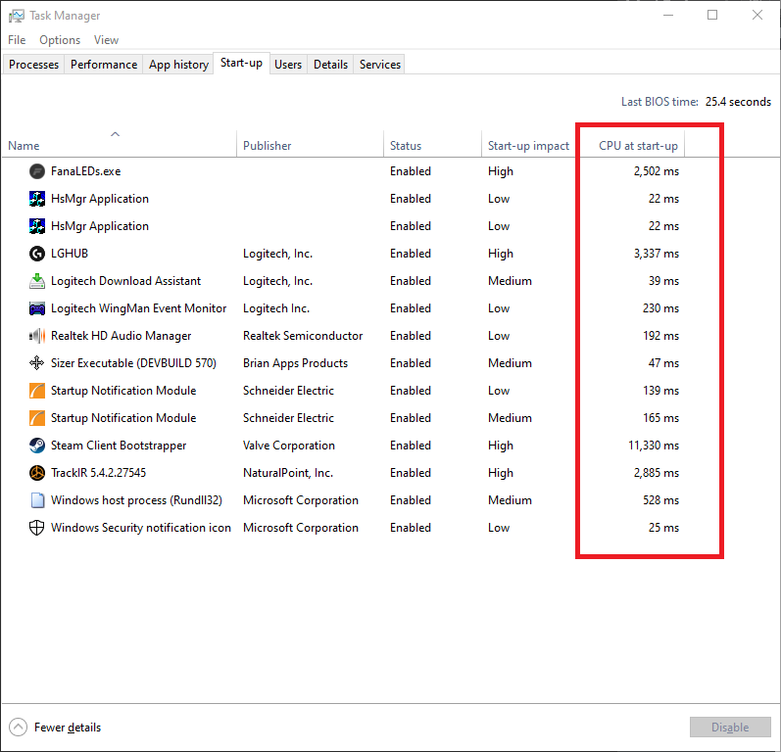Image resolution: width=781 pixels, height=752 pixels.
Task: Click the Logitech Inc. publisher of WingMan
Action: [276, 308]
